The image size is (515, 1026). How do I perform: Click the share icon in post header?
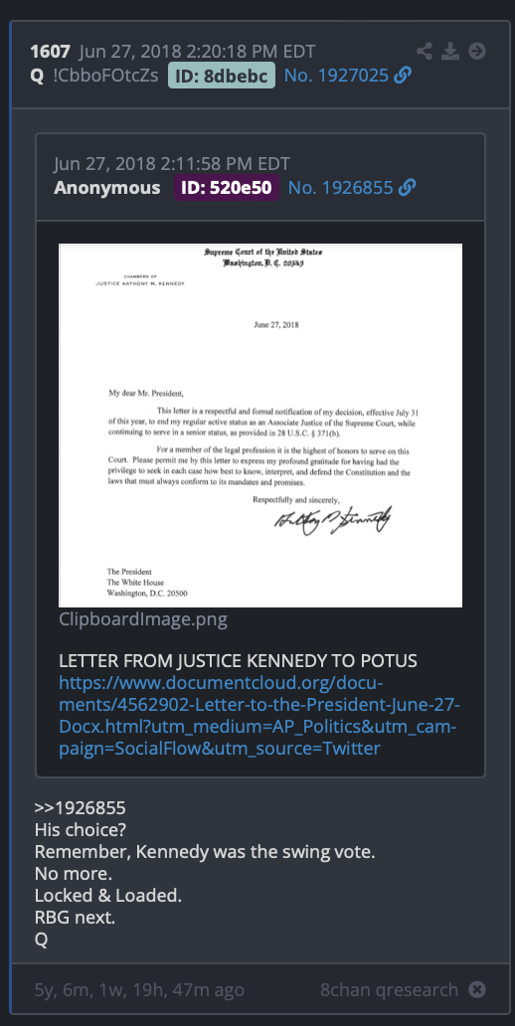pyautogui.click(x=425, y=51)
